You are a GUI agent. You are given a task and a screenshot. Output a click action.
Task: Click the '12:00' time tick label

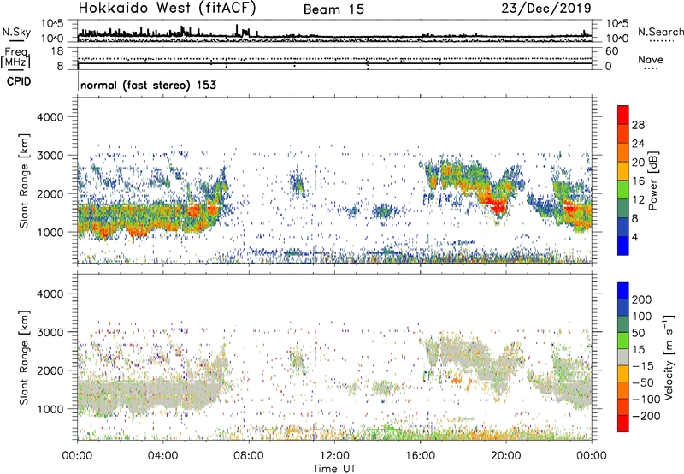(334, 456)
